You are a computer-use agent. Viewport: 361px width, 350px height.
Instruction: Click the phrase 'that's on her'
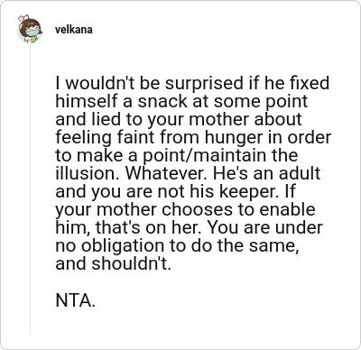[x=147, y=227]
